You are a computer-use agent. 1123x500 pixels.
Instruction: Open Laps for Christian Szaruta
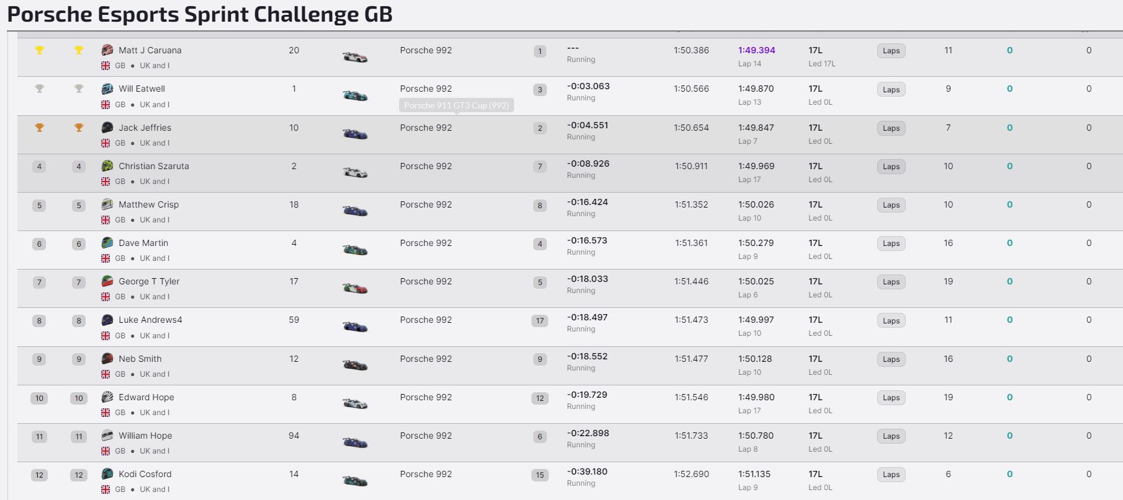click(891, 167)
